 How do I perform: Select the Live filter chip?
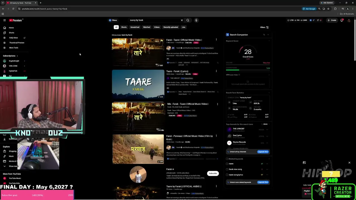click(184, 27)
